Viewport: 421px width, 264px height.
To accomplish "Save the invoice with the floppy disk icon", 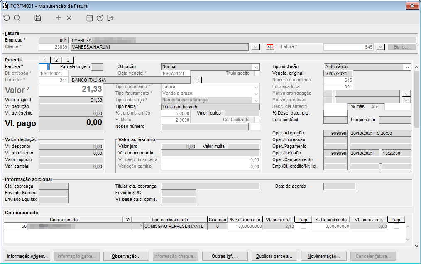I will [38, 18].
